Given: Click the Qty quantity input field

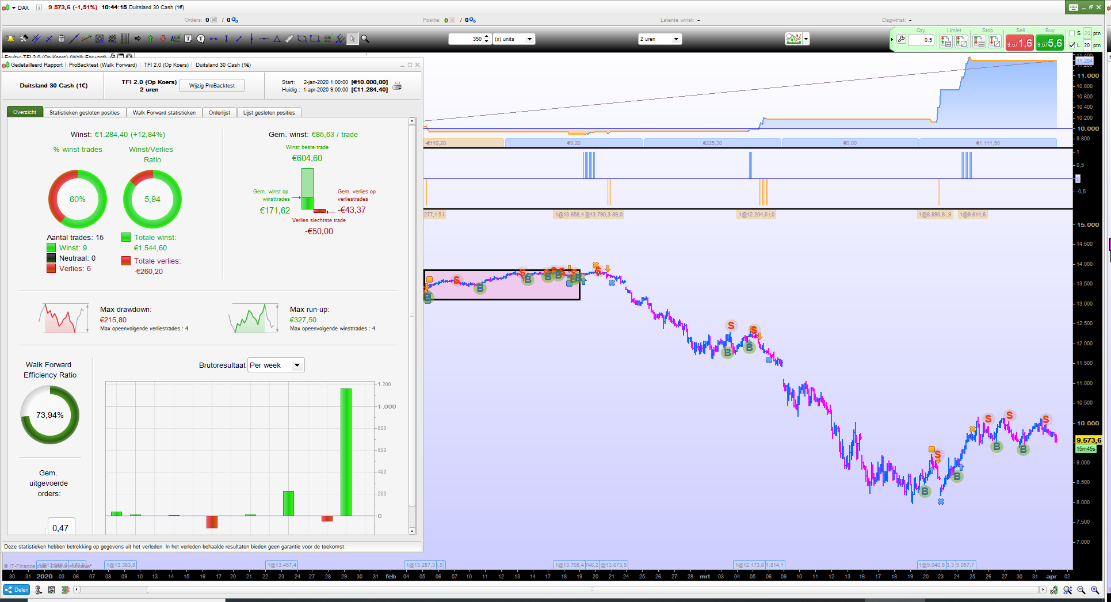Looking at the screenshot, I should tap(921, 40).
